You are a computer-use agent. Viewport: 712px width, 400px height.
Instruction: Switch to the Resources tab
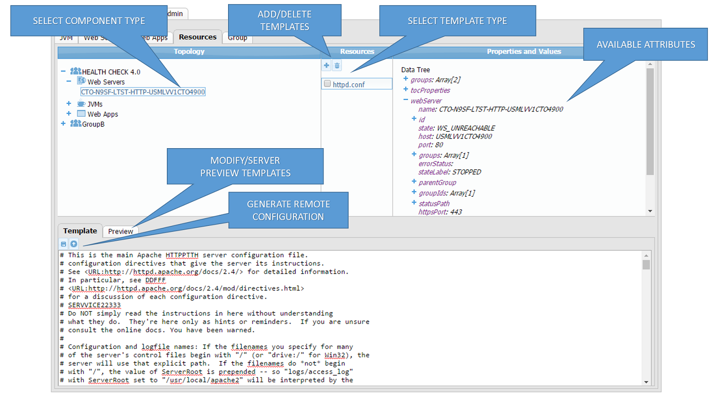click(x=197, y=37)
